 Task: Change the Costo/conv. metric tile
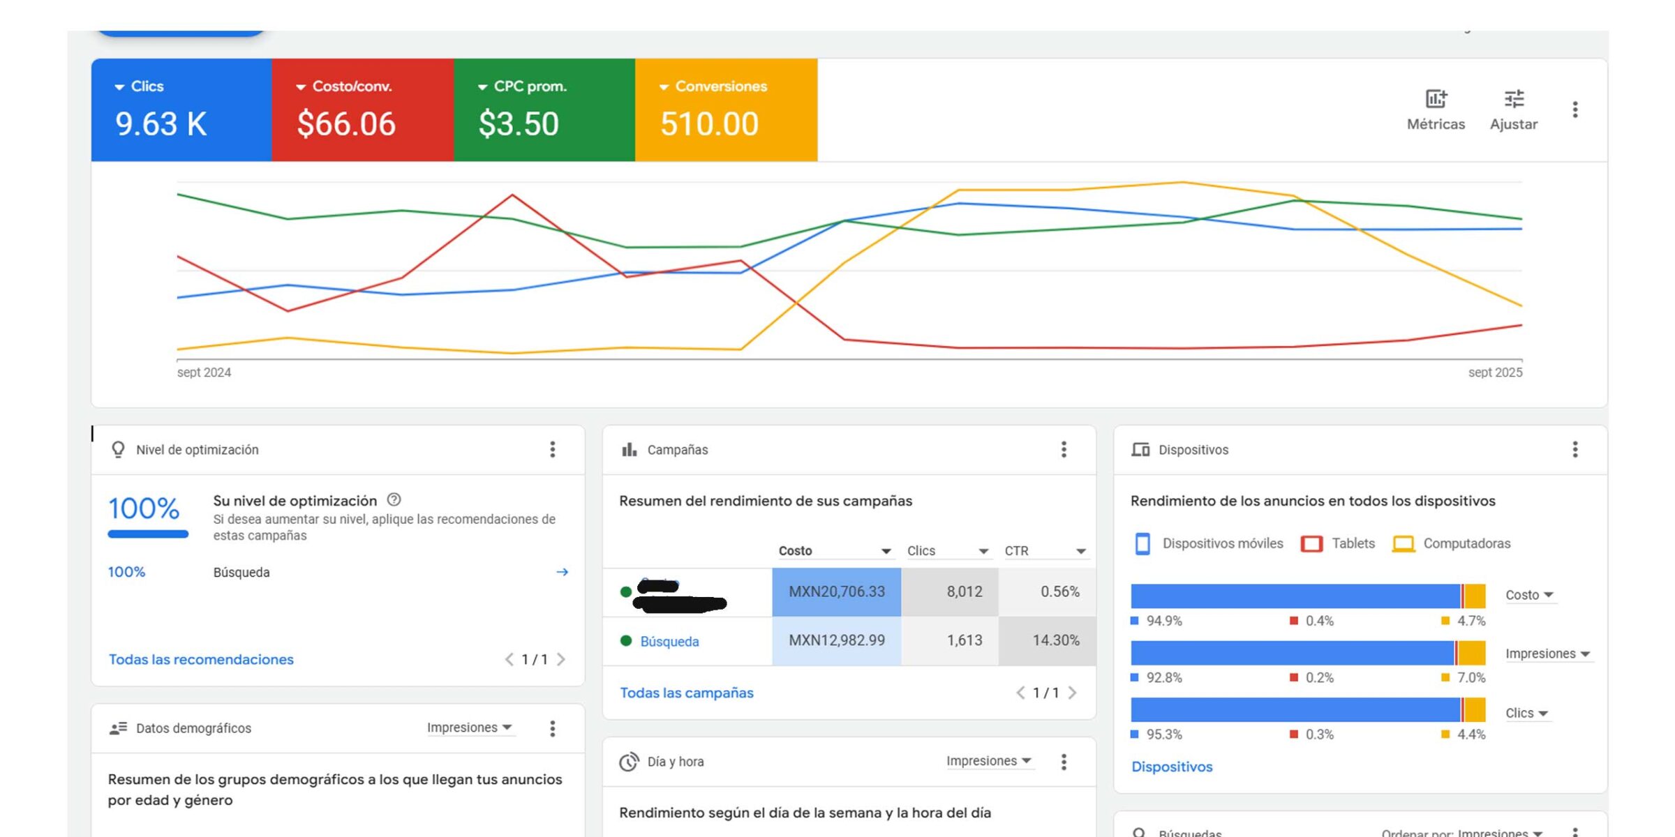301,87
